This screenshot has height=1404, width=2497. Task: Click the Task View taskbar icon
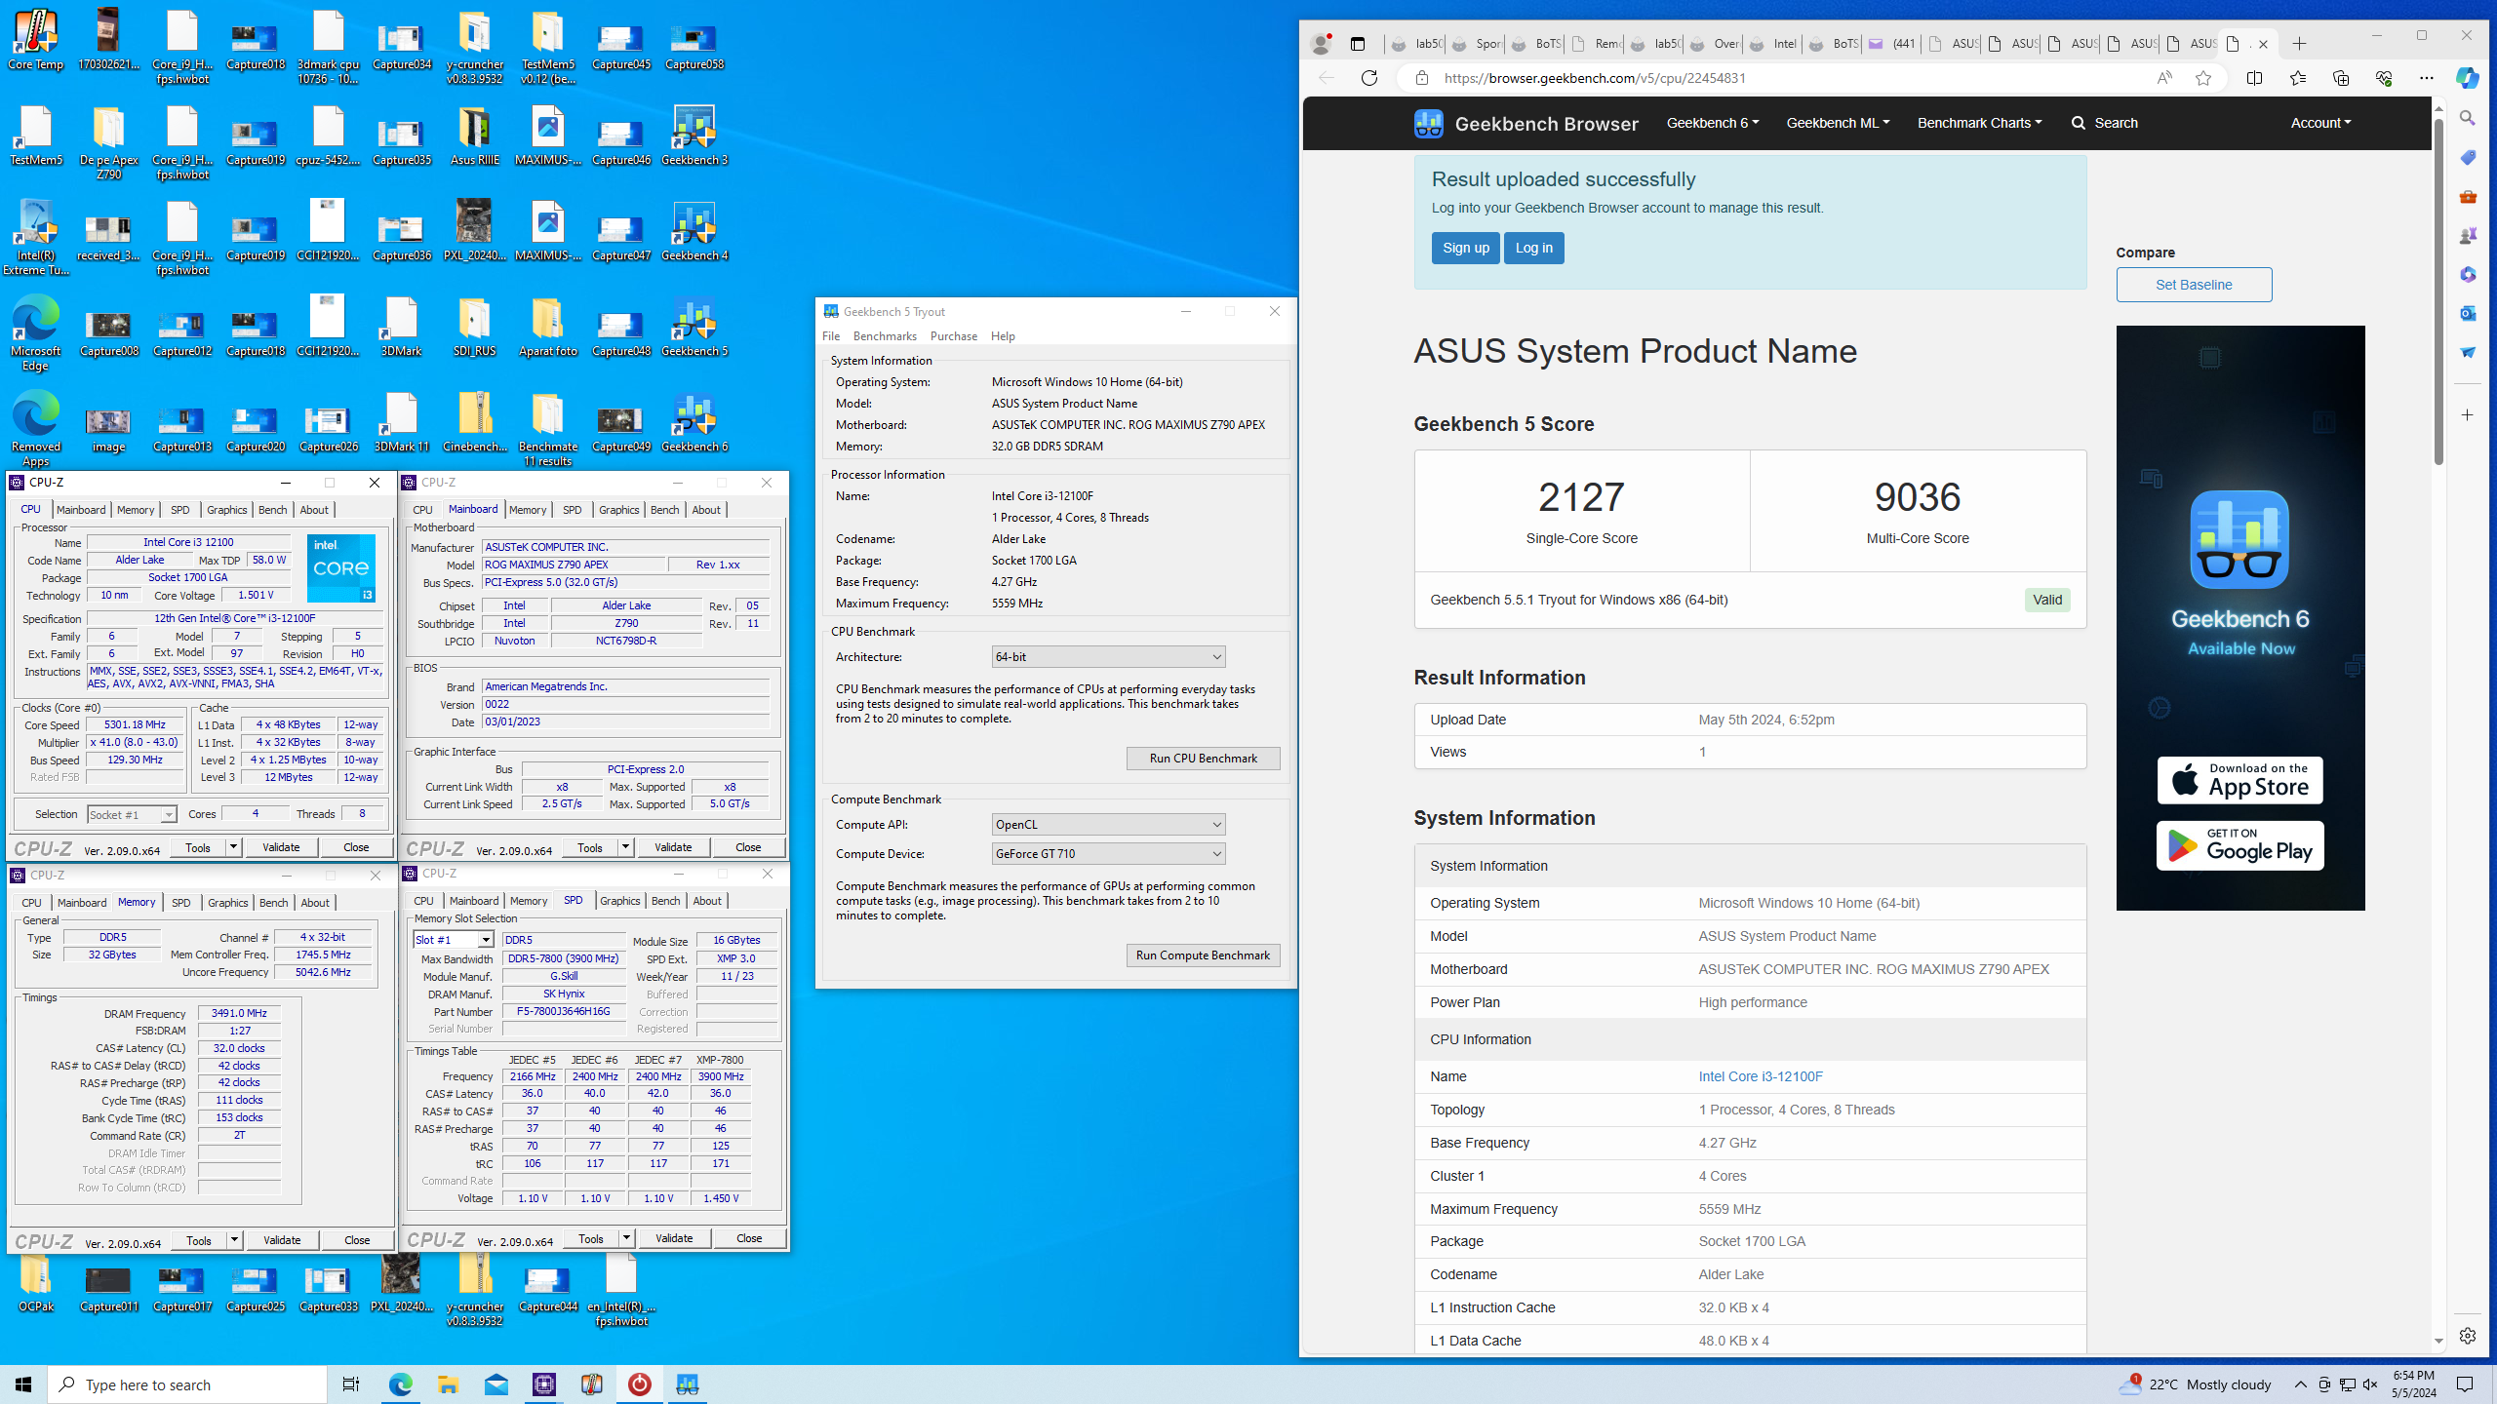click(x=351, y=1384)
